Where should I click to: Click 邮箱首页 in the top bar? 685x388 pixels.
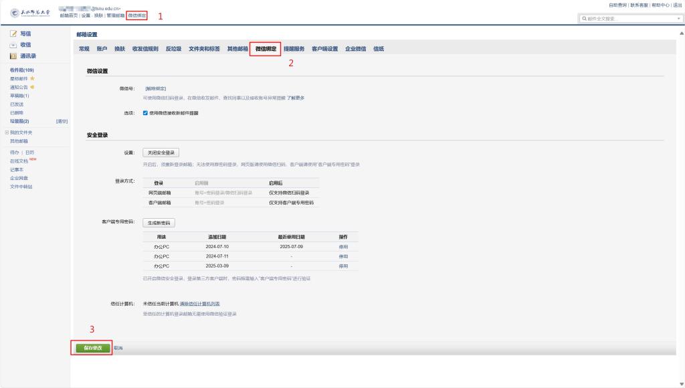pyautogui.click(x=69, y=15)
